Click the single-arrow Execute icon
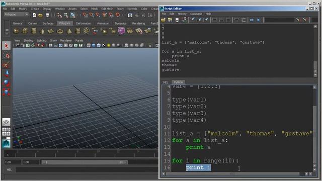Viewport: 322px width, 181px height. pos(259,20)
